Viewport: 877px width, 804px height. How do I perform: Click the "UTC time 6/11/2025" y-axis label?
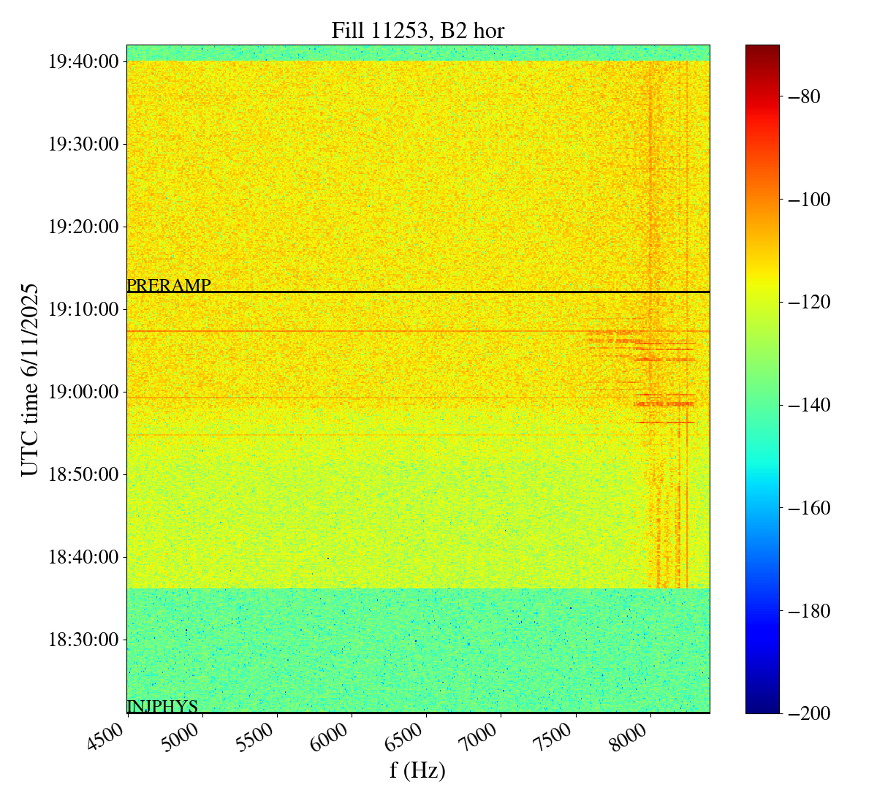click(x=29, y=379)
